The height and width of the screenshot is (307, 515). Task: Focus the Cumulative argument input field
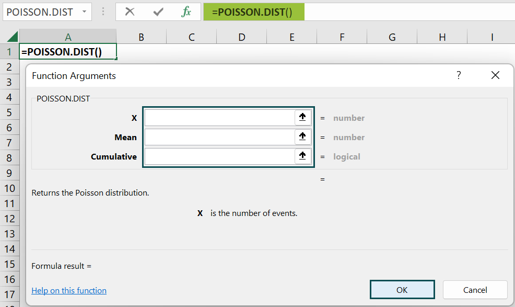tap(220, 156)
